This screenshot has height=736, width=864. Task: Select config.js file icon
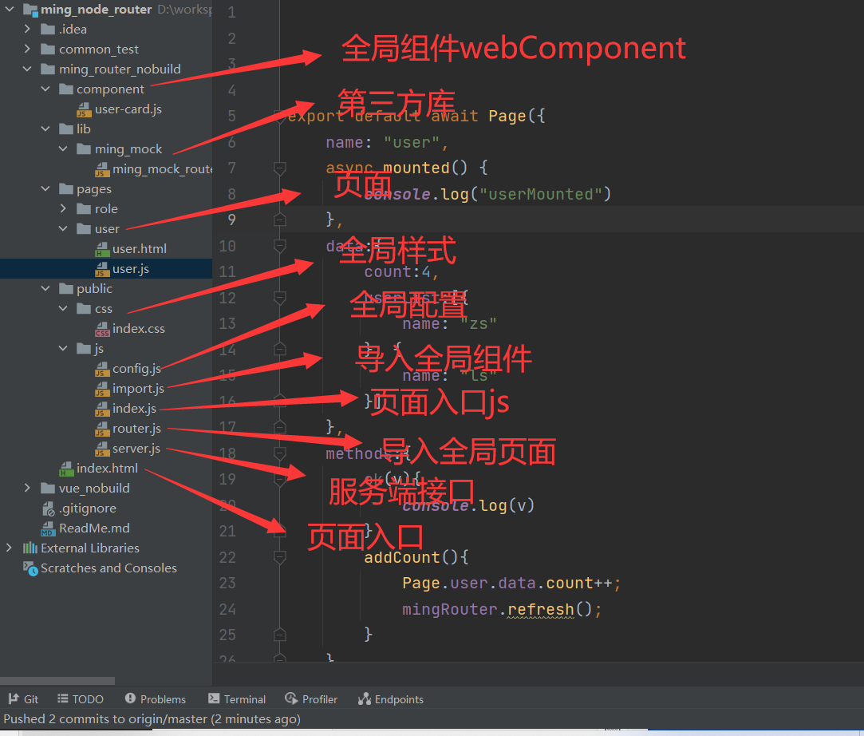coord(102,369)
